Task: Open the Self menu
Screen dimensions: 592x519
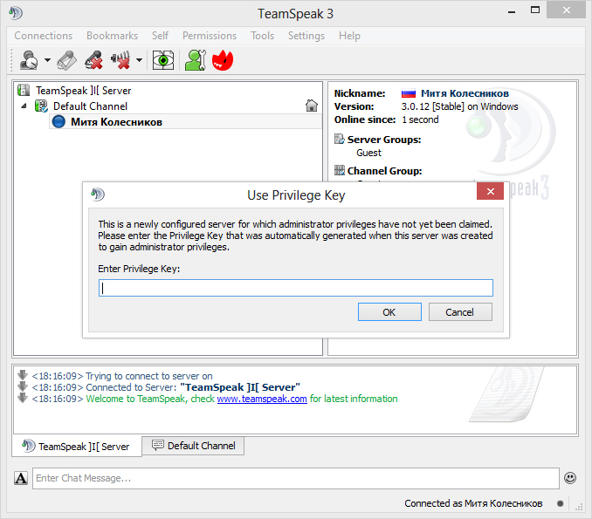Action: pos(160,36)
